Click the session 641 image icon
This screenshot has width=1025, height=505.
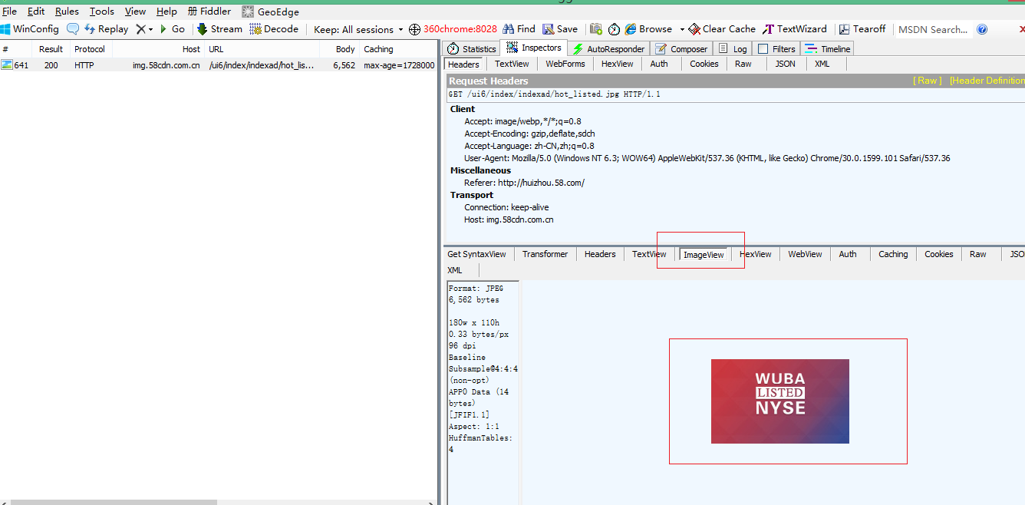click(x=7, y=65)
